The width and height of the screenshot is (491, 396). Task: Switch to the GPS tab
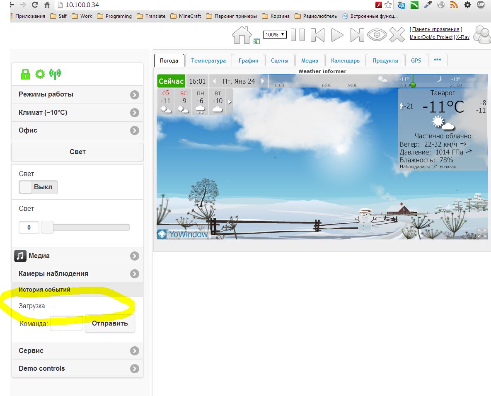click(416, 60)
